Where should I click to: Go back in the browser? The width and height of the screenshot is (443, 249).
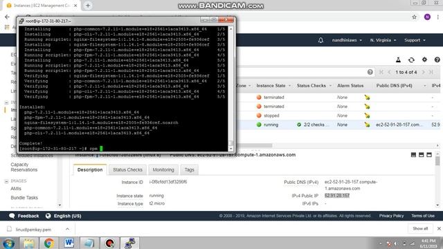coord(7,17)
